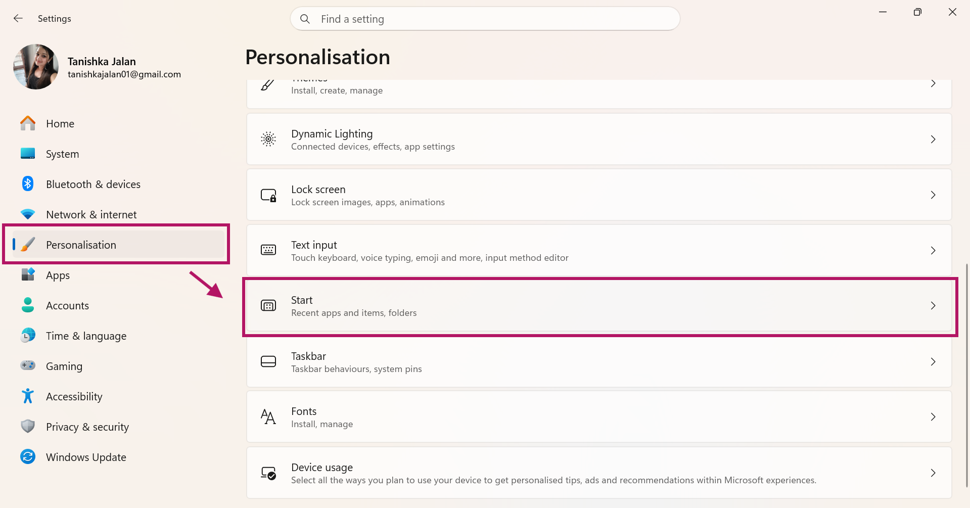Click the Fonts AA icon
Image resolution: width=970 pixels, height=508 pixels.
(x=268, y=417)
